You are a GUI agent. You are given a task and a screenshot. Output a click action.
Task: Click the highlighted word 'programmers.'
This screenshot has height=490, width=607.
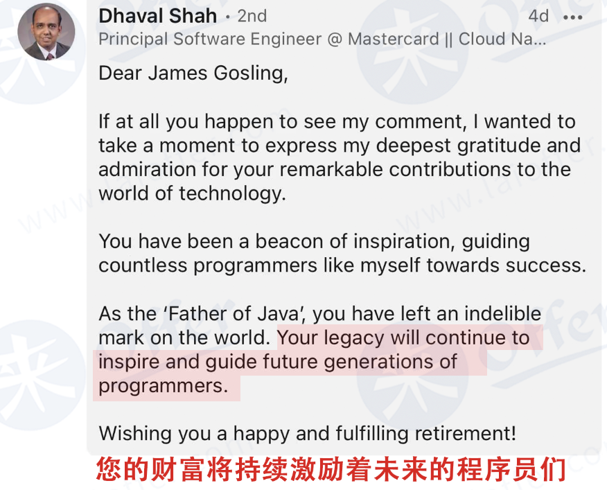[x=164, y=386]
